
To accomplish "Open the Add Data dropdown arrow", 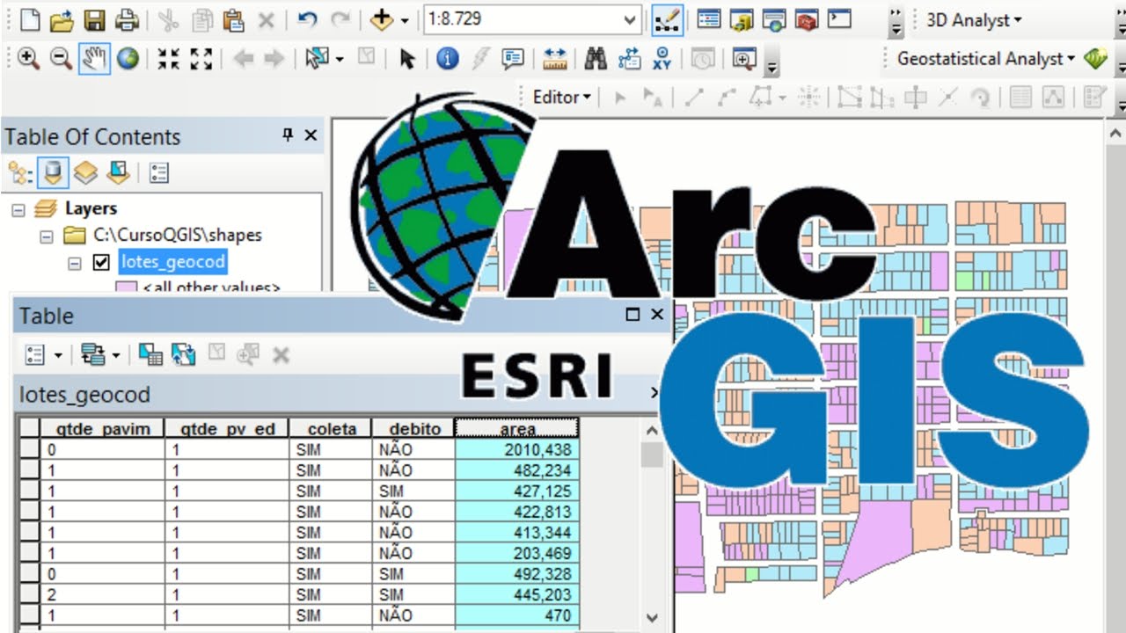I will [405, 20].
